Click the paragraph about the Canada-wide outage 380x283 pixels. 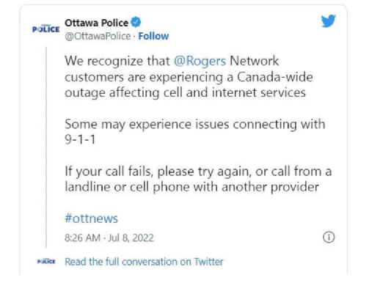coord(189,77)
